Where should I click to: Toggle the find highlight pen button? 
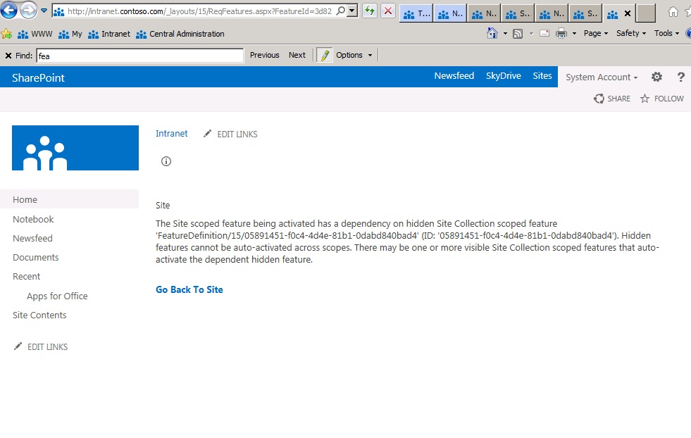[324, 55]
